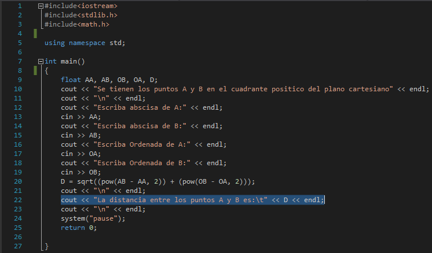Click the 'return' keyword on line 25

73,228
